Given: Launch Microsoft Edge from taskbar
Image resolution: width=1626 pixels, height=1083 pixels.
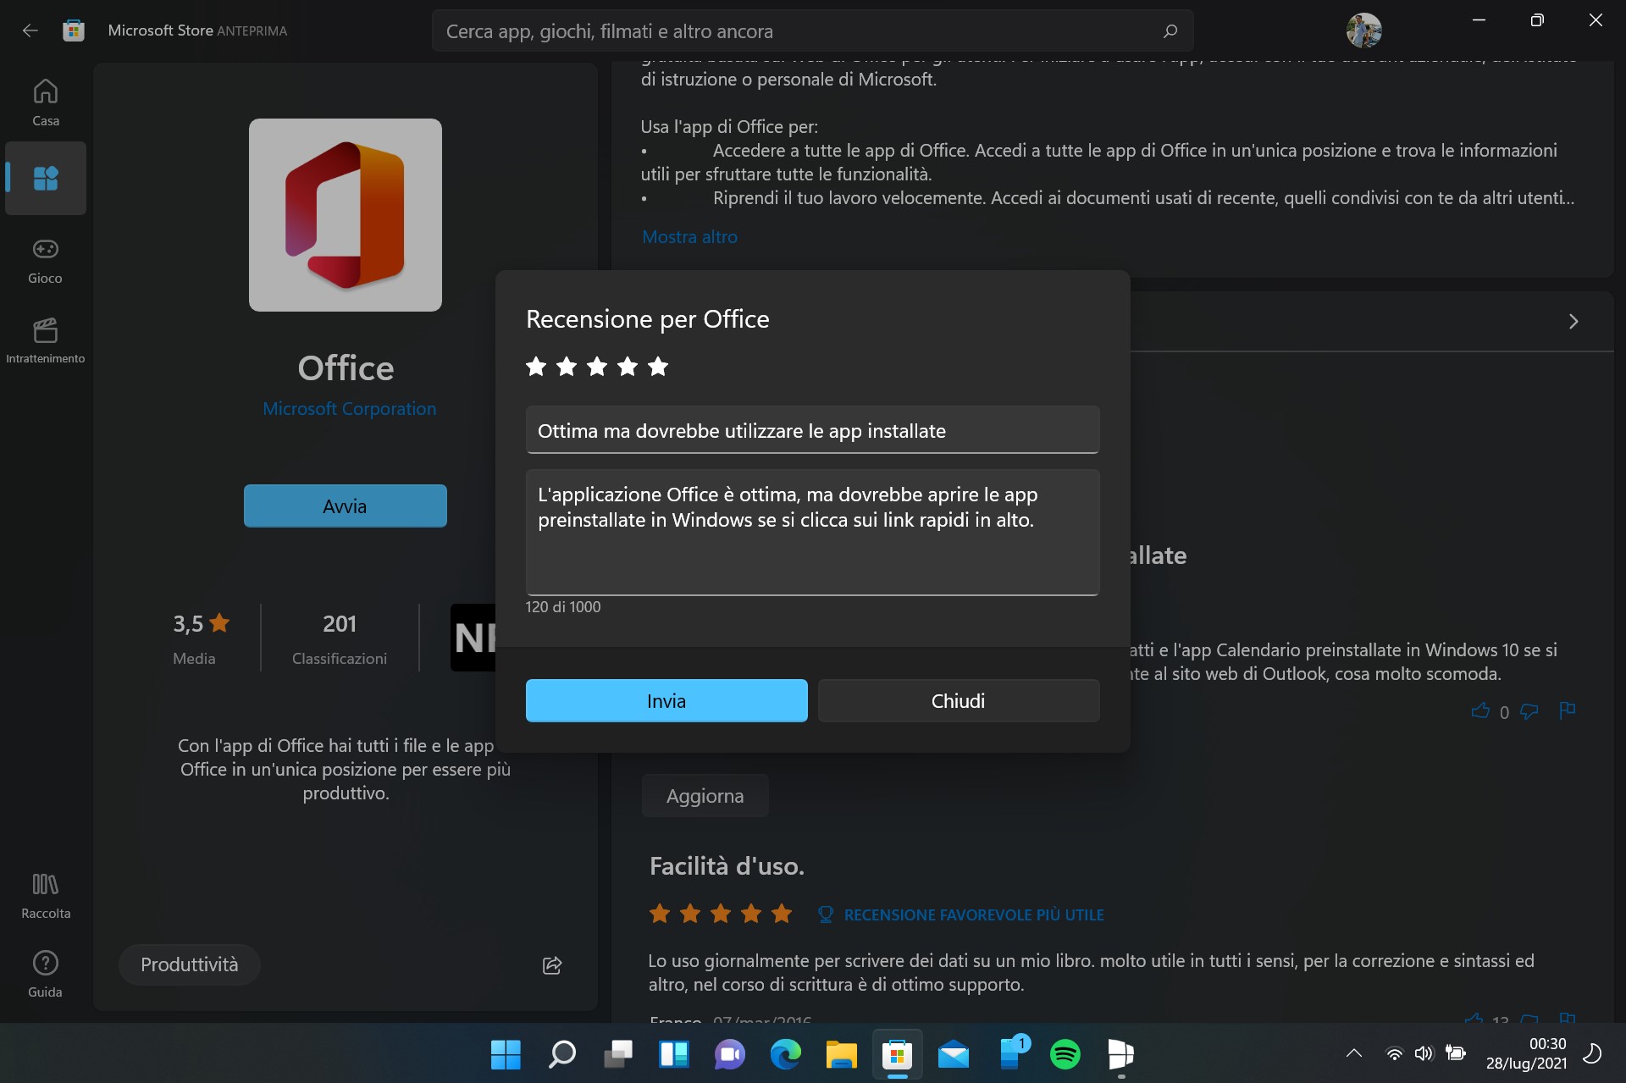Looking at the screenshot, I should coord(785,1054).
